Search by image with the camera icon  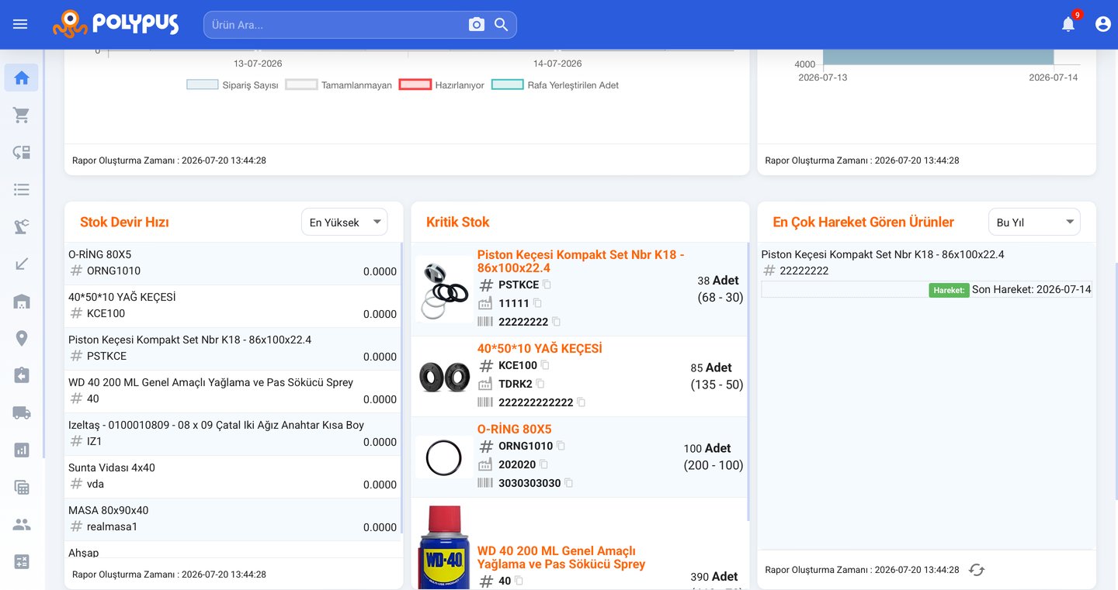coord(477,25)
